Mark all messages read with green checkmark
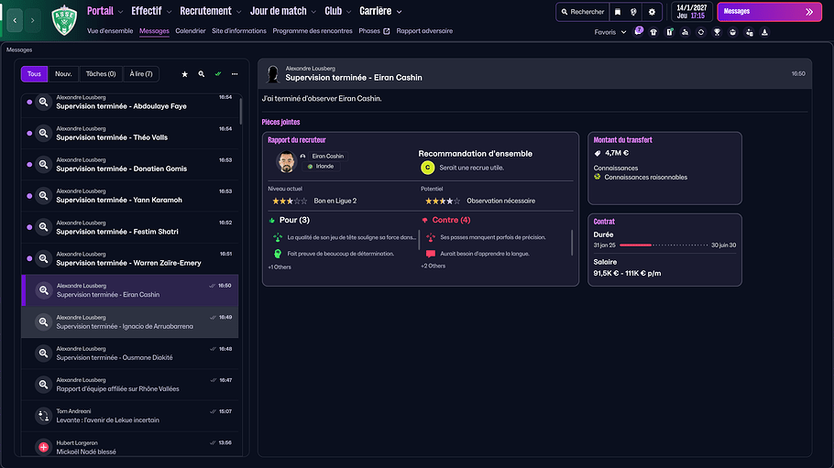 coord(218,74)
